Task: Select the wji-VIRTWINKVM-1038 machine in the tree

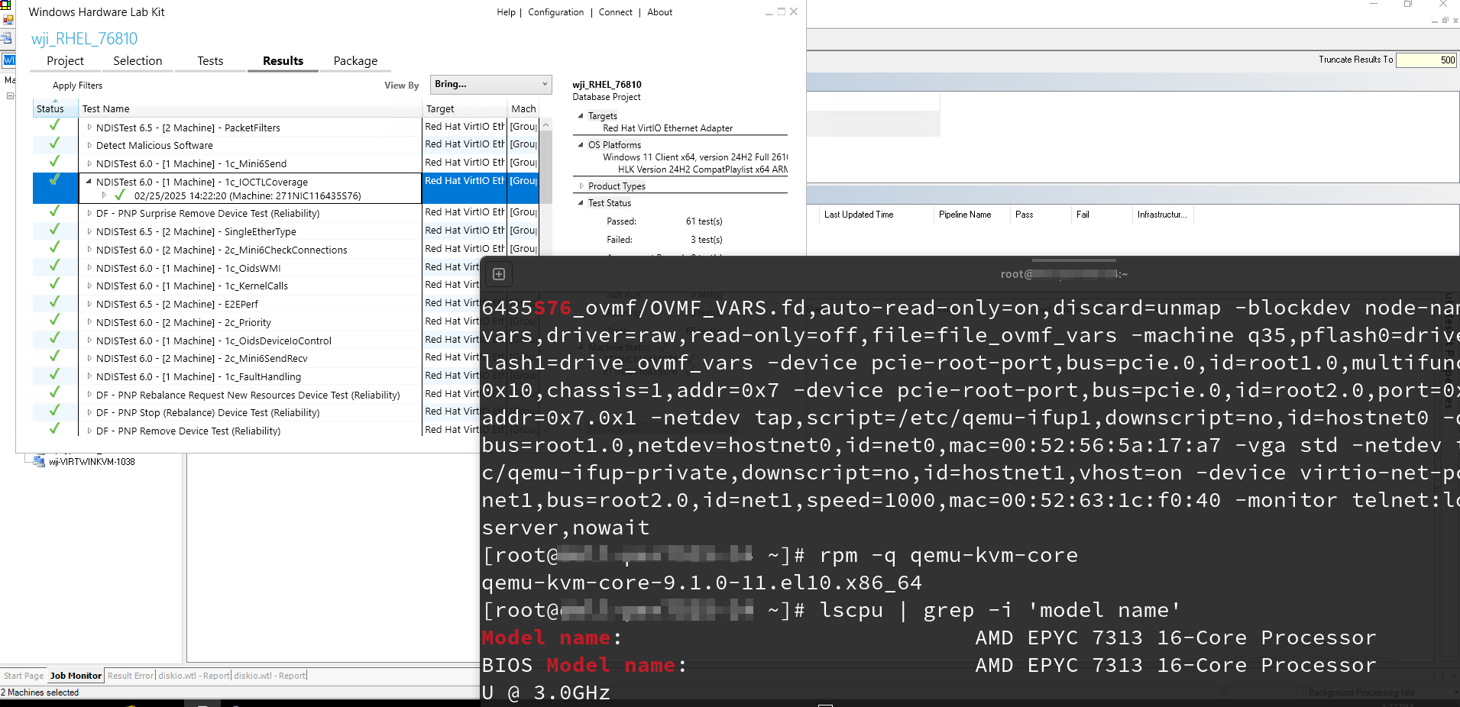Action: [92, 462]
